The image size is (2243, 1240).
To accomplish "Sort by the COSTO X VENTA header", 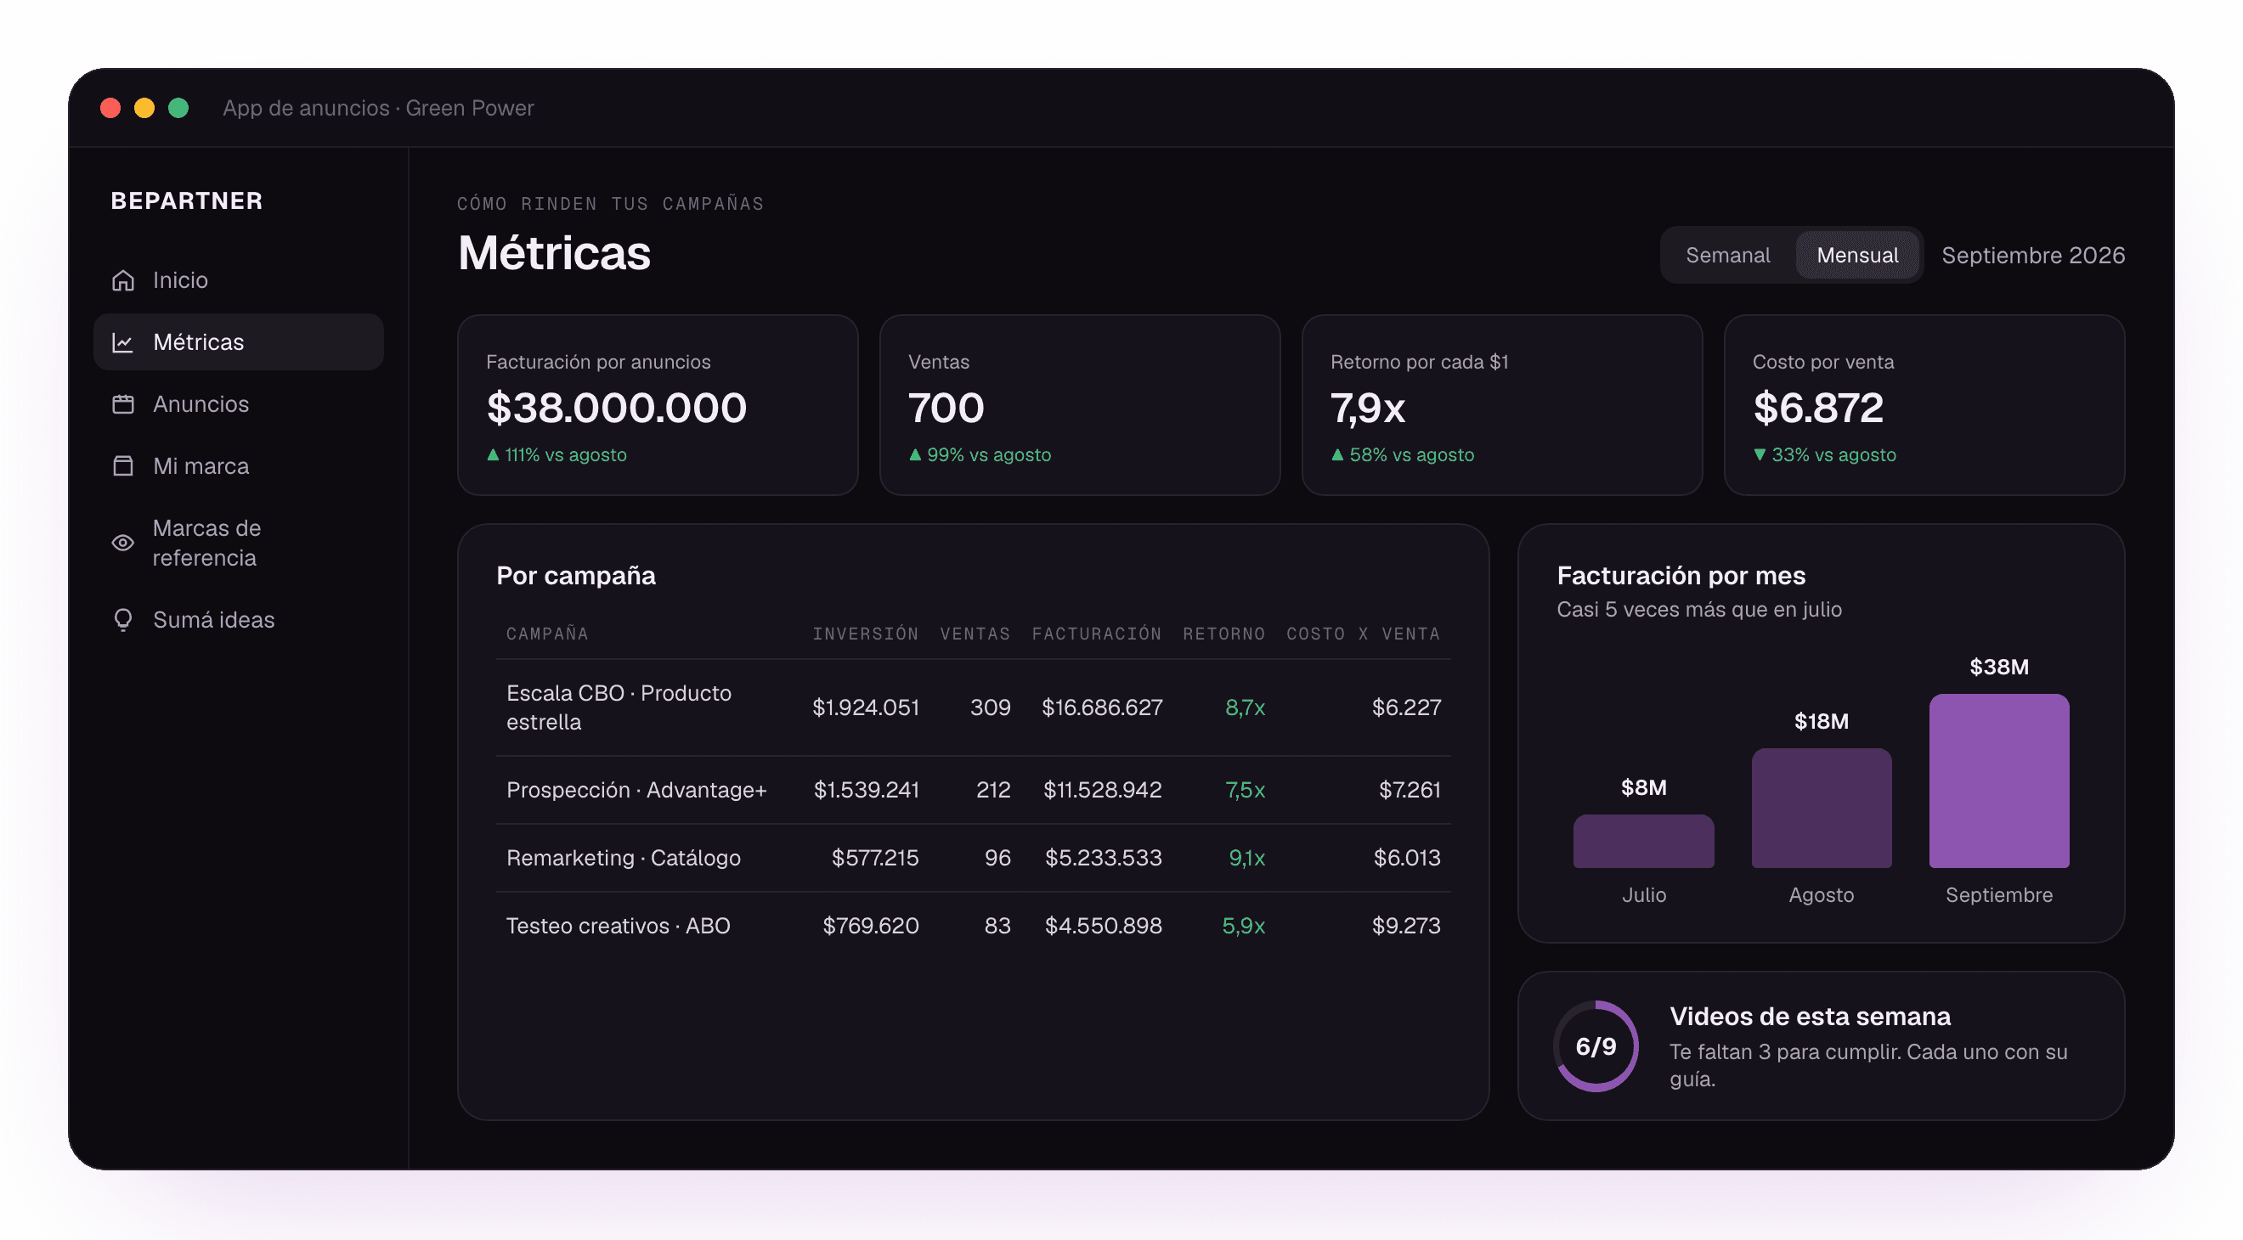I will coord(1363,634).
